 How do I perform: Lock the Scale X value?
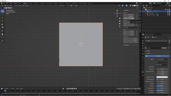pyautogui.click(x=137, y=31)
